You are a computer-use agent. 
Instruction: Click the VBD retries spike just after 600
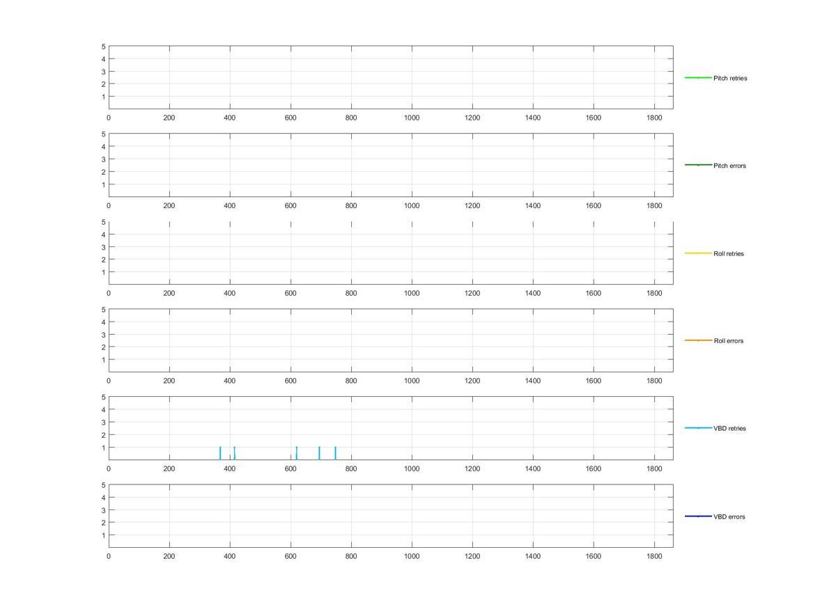pos(296,453)
